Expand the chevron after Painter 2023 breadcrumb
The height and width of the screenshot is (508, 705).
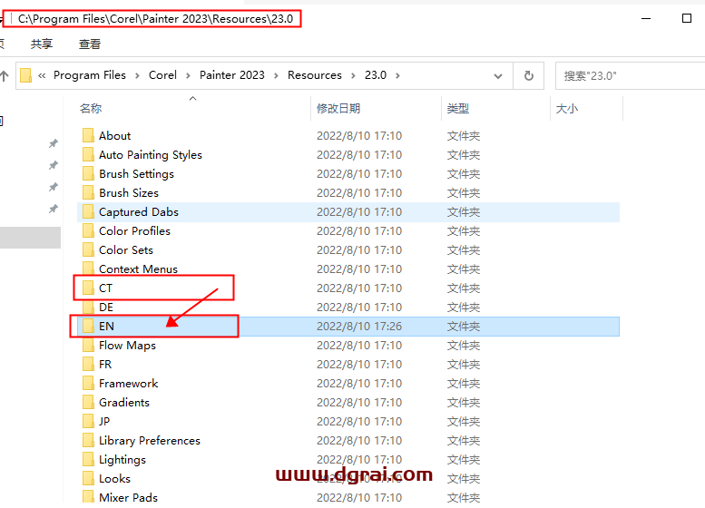coord(276,75)
